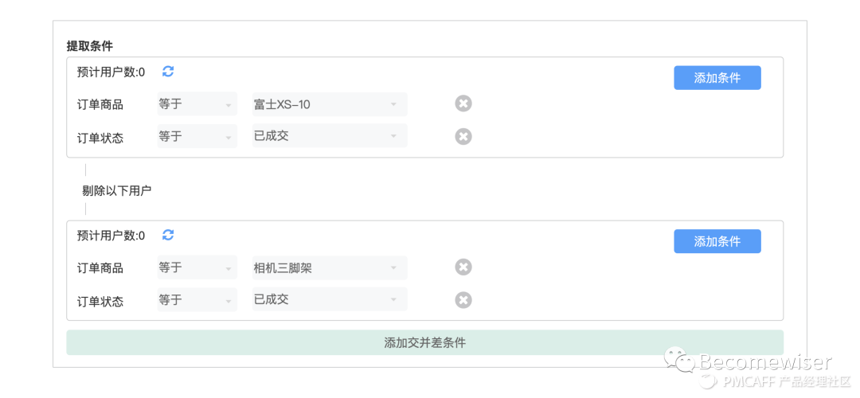Delete second group's 订单状态 condition row
860x398 pixels.
(x=463, y=300)
